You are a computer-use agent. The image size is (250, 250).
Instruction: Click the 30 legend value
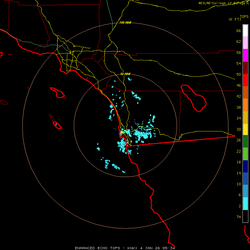239,129
